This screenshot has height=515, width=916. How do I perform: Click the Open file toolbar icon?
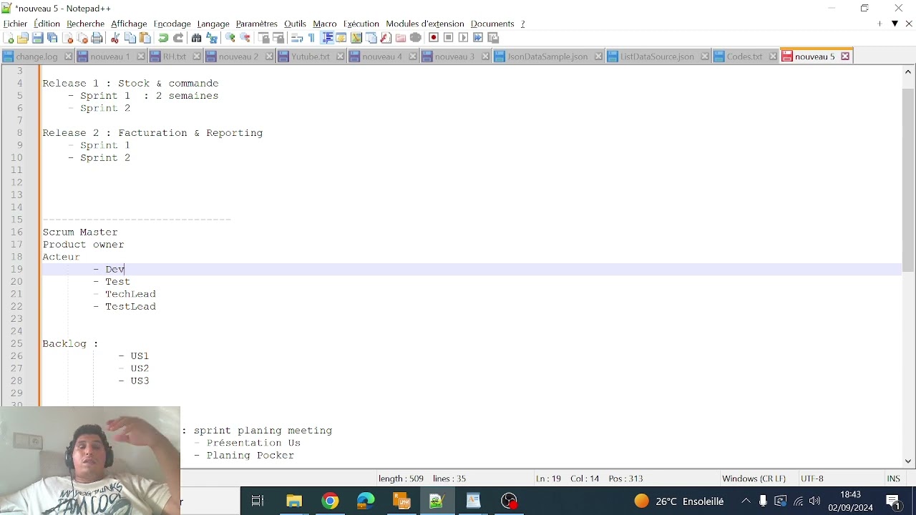tap(23, 38)
